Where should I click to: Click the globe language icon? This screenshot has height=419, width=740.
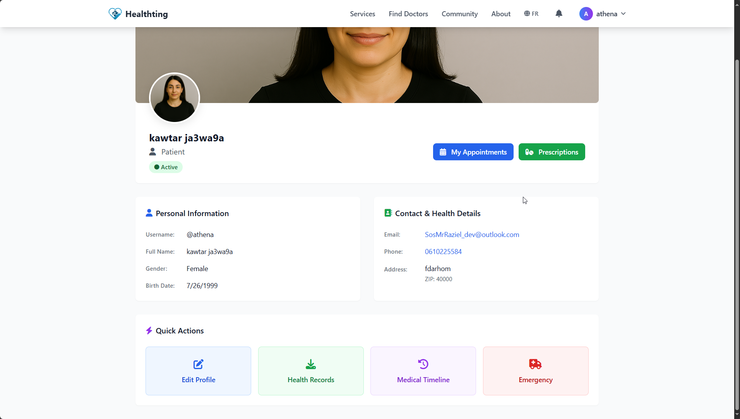coord(527,14)
